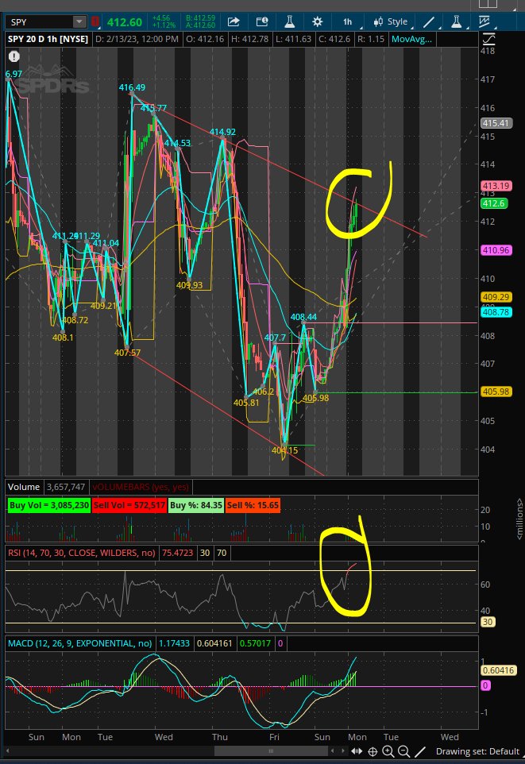
Task: Click the 409.29 yellow price bubble
Action: 496,297
